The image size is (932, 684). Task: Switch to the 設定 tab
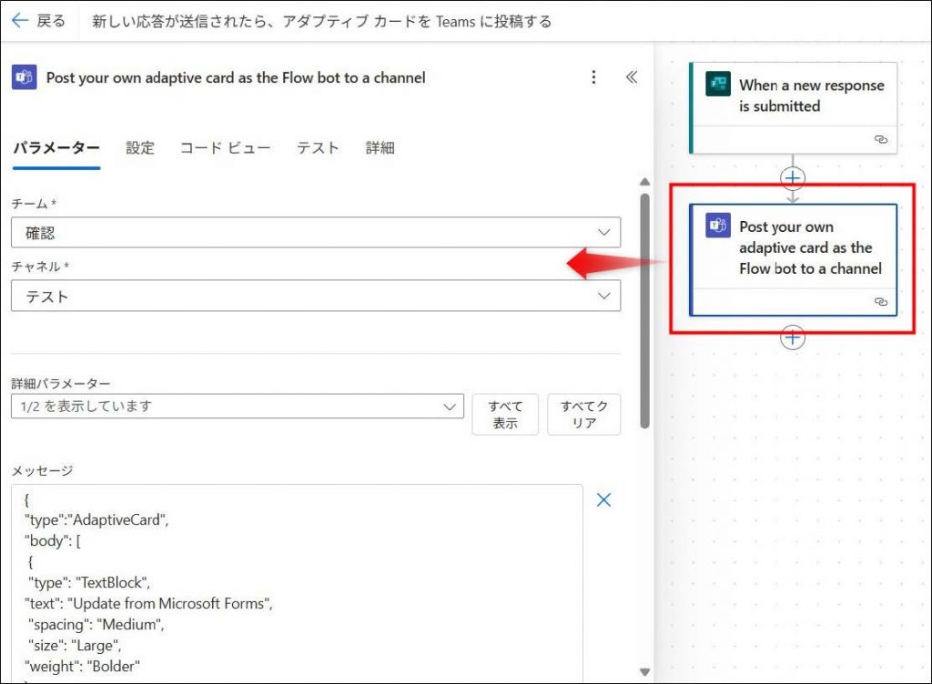point(140,148)
